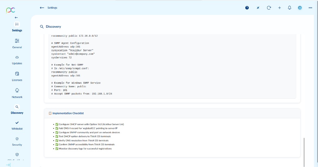Viewport: 318px width, 167px height.
Task: Click the page vertical scrollbar thumb
Action: coord(304,151)
